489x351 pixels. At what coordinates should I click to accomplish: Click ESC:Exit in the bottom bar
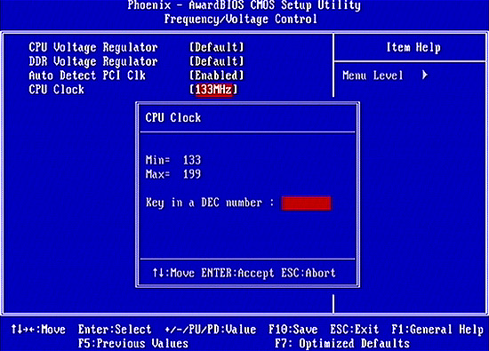point(355,330)
